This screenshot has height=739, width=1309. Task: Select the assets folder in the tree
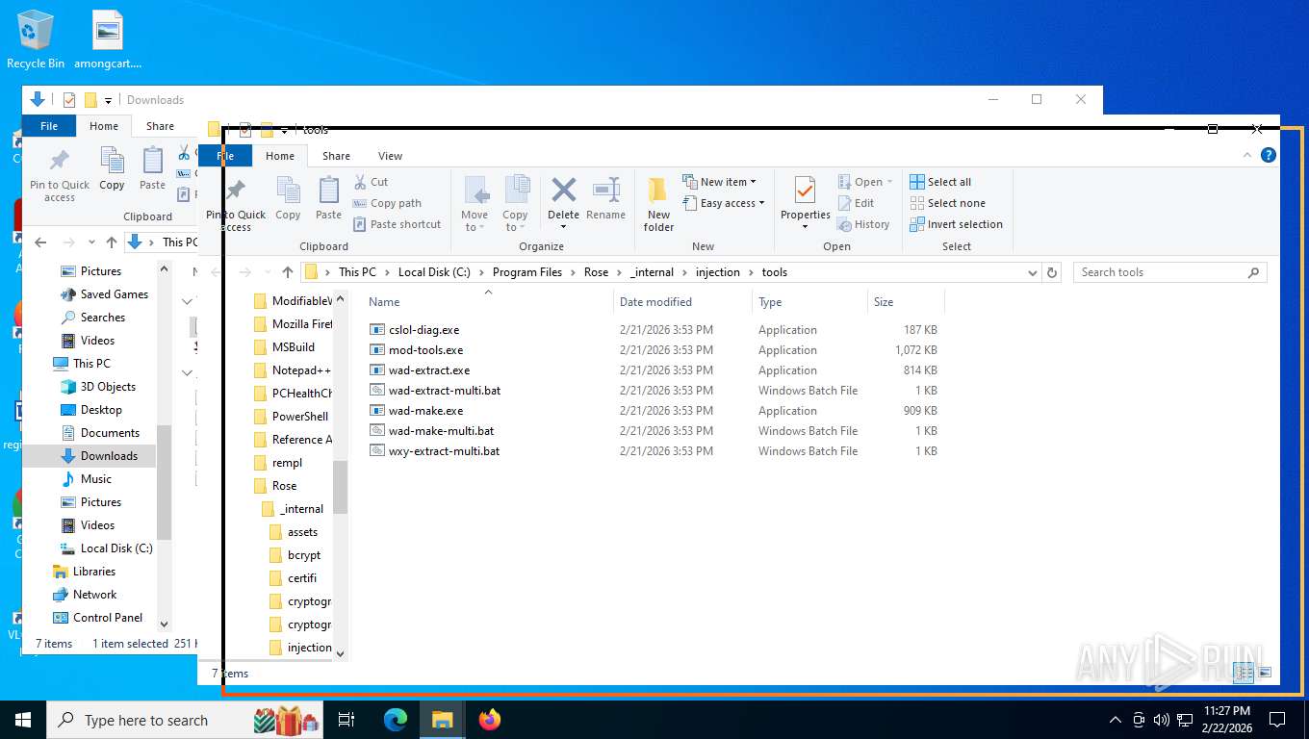point(294,532)
